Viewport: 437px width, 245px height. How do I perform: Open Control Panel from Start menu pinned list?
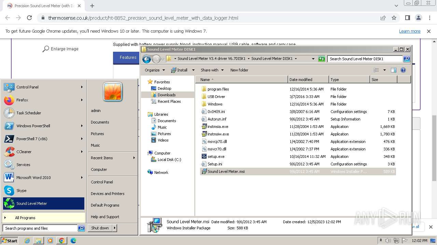(x=44, y=87)
